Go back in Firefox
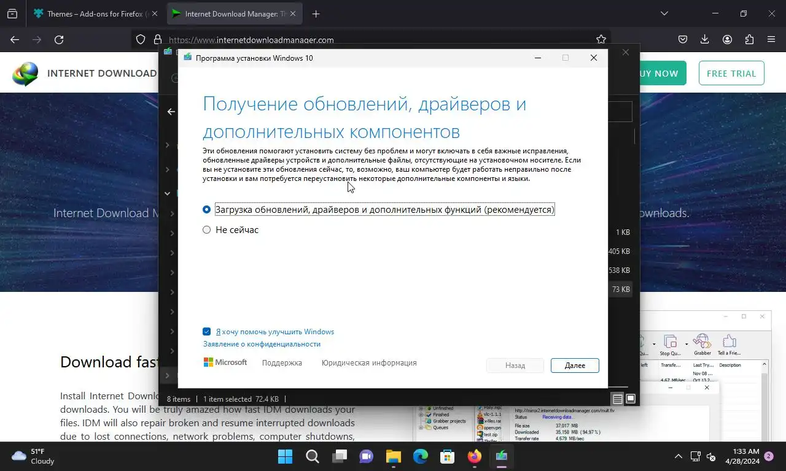This screenshot has height=471, width=786. coord(15,39)
